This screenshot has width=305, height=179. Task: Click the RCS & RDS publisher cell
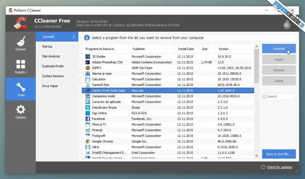pos(139,113)
